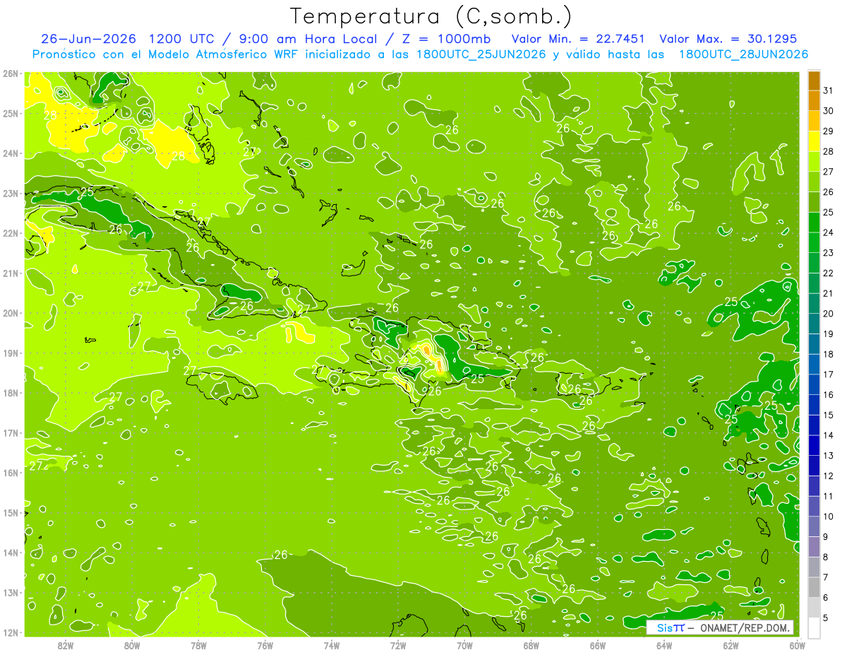Click legend swatch between 27 and 28
Screen dimensions: 847x655
click(x=814, y=161)
